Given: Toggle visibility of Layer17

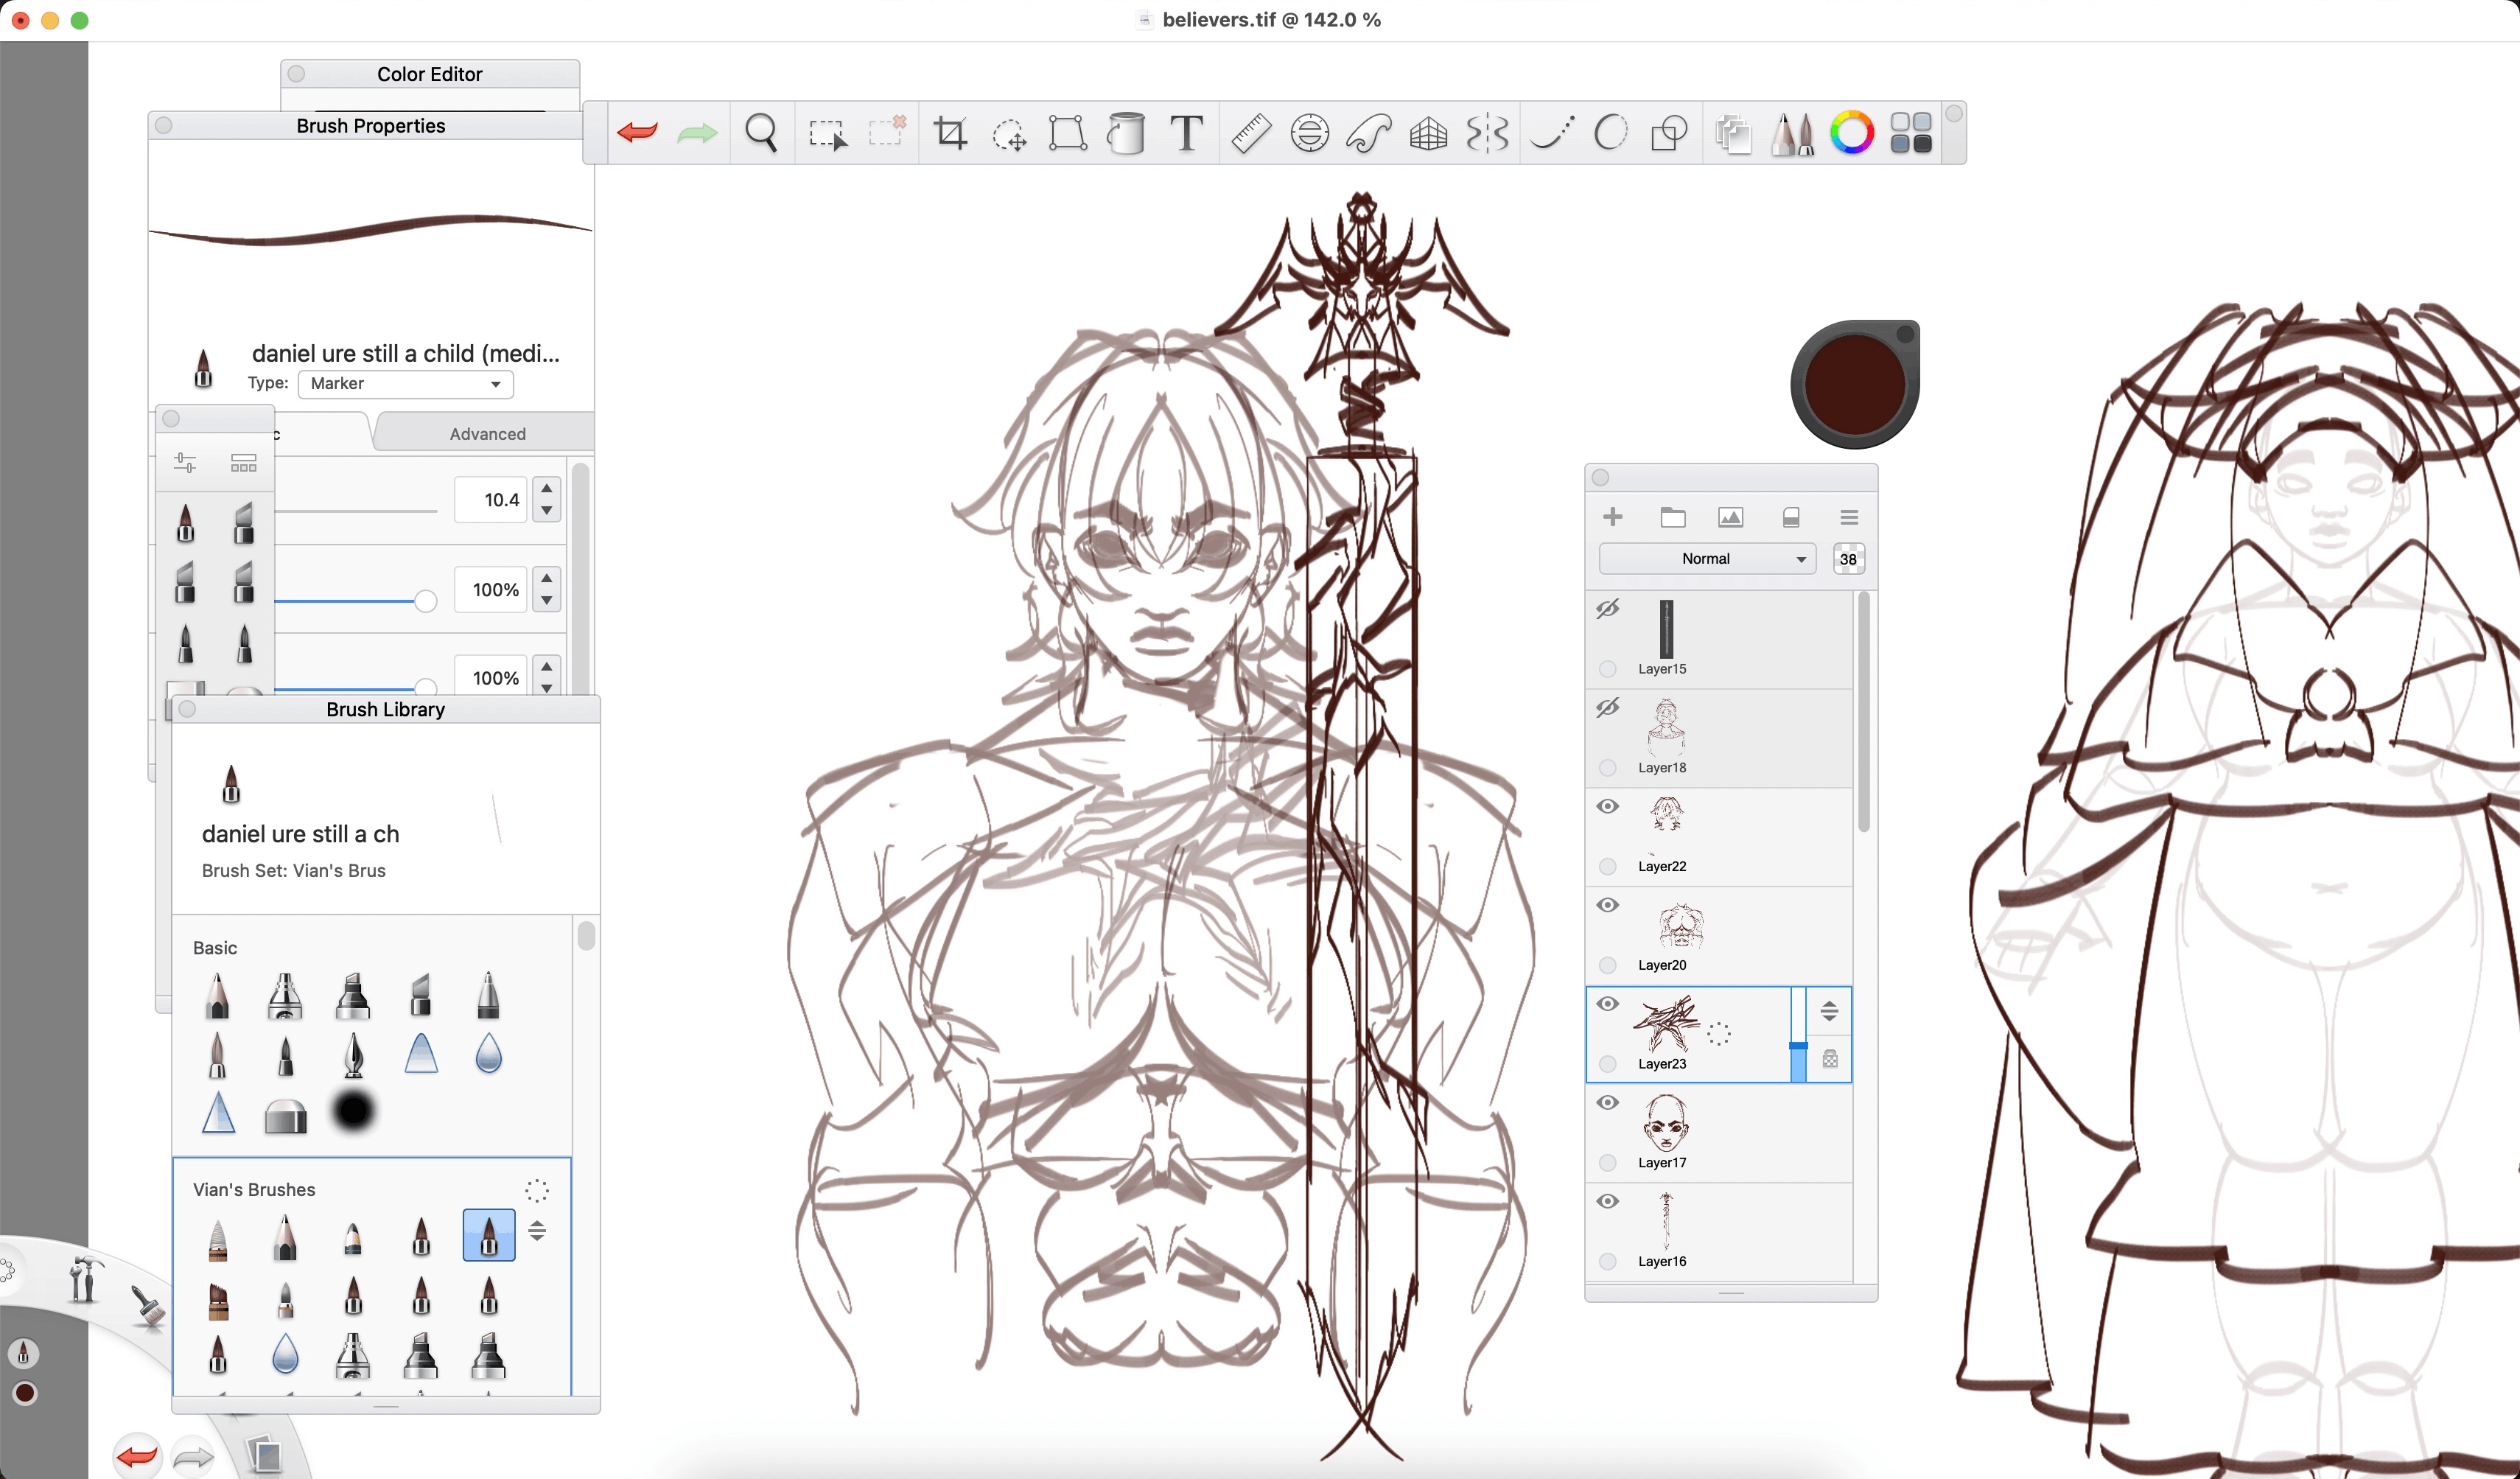Looking at the screenshot, I should tap(1607, 1103).
